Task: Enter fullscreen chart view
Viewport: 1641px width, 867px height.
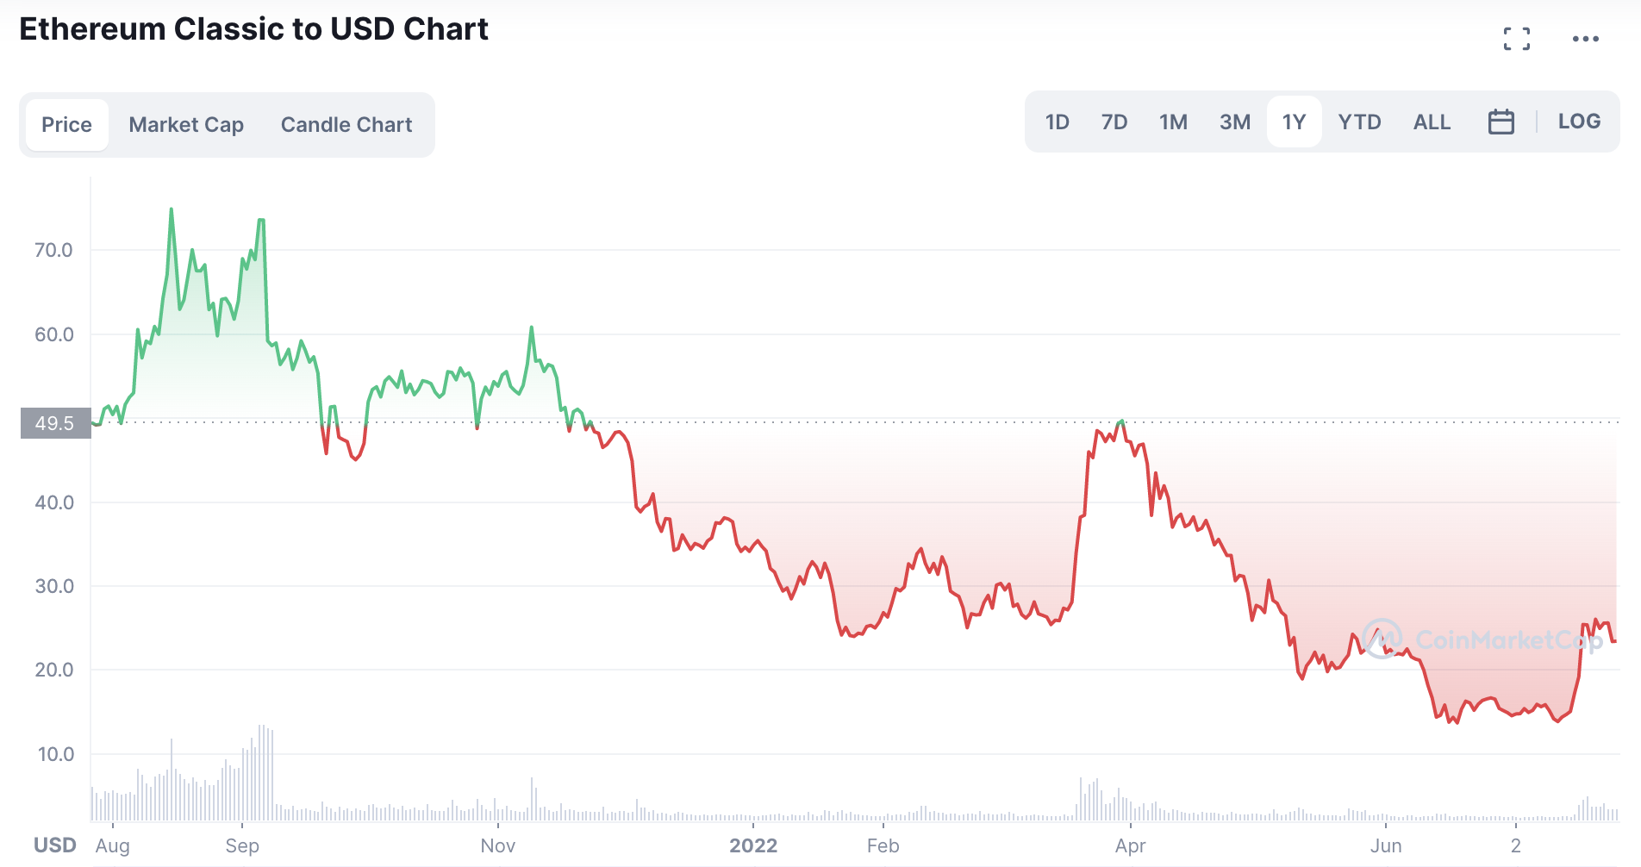Action: 1516,39
